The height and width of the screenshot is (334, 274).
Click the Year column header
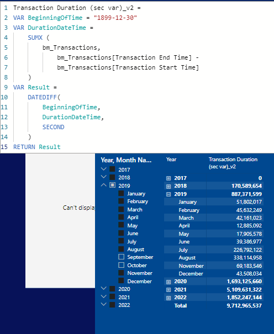[171, 160]
